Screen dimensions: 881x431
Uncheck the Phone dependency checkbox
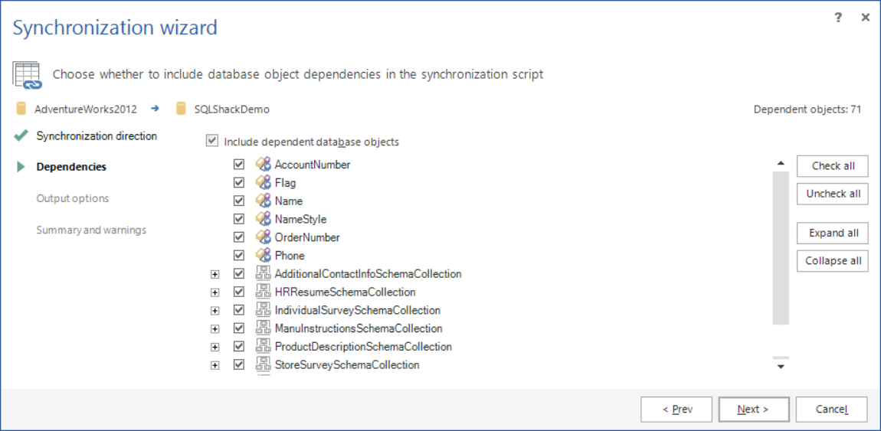point(239,256)
